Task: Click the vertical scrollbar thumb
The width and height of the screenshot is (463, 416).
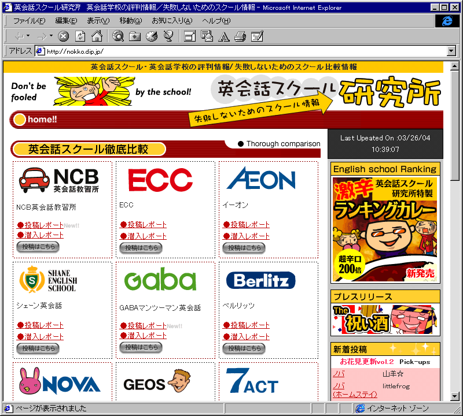Action: coord(455,125)
